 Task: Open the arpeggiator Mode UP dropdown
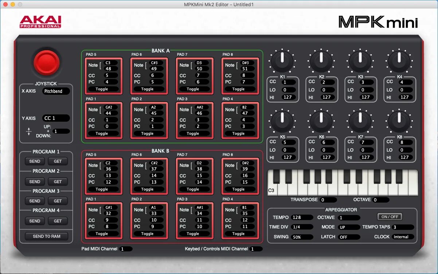click(349, 227)
